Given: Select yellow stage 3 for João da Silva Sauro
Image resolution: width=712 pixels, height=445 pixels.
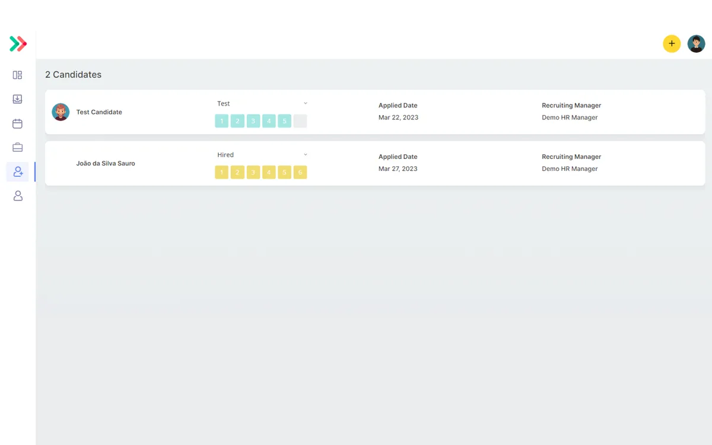Looking at the screenshot, I should click(253, 173).
